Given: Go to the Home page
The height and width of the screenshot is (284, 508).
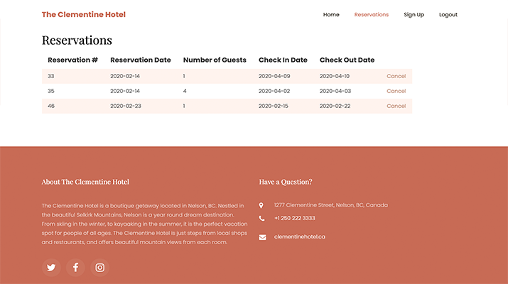Looking at the screenshot, I should 331,14.
